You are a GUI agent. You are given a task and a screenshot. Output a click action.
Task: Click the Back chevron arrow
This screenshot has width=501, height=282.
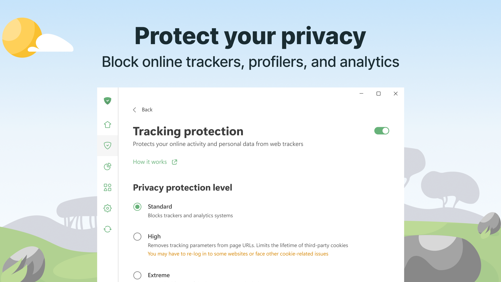click(134, 110)
